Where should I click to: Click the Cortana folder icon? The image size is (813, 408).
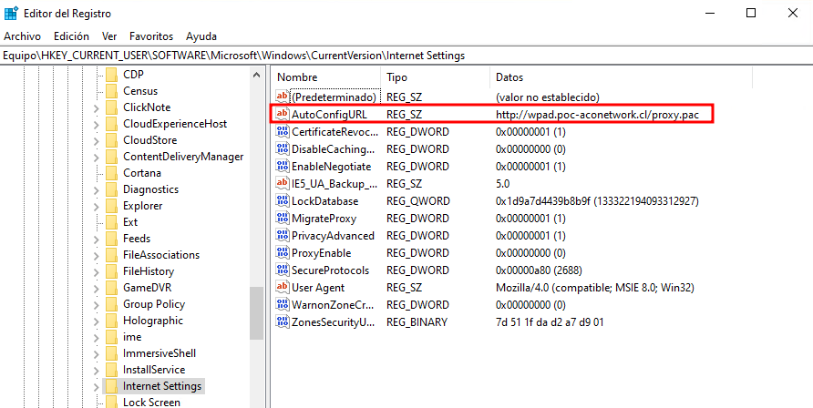[x=111, y=173]
